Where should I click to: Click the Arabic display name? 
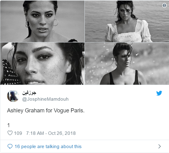[29, 93]
